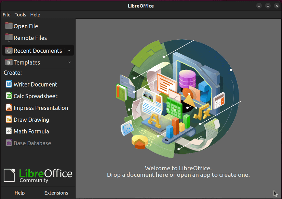Click the Recent Documents clock folder icon

click(x=9, y=51)
